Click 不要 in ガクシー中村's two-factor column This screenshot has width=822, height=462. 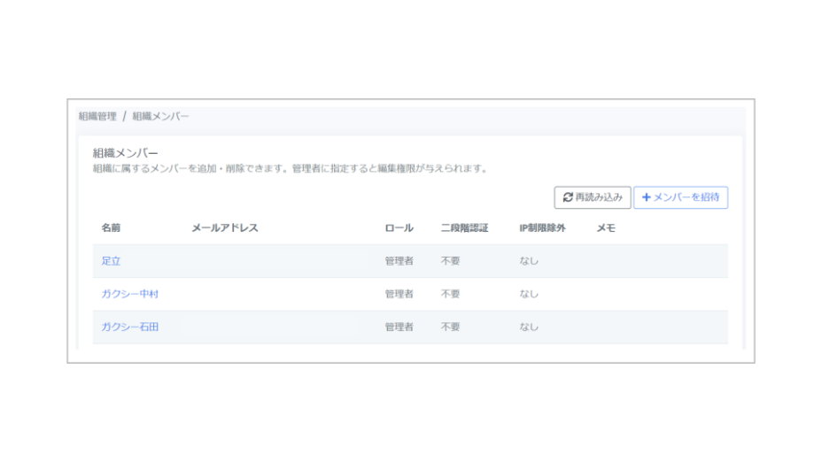tap(450, 294)
